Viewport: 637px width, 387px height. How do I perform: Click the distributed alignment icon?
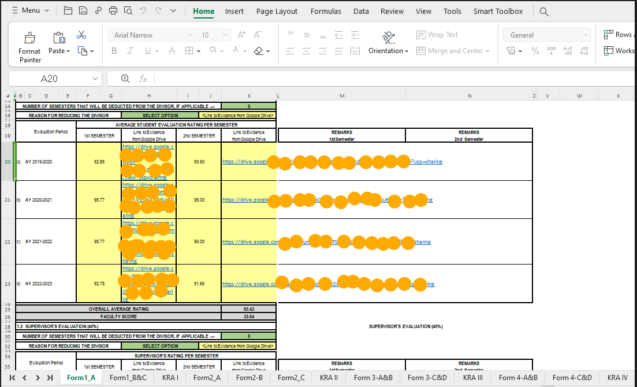tap(355, 51)
